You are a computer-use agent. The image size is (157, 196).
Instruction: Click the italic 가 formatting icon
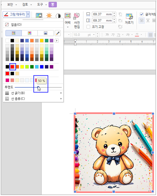click(x=113, y=35)
